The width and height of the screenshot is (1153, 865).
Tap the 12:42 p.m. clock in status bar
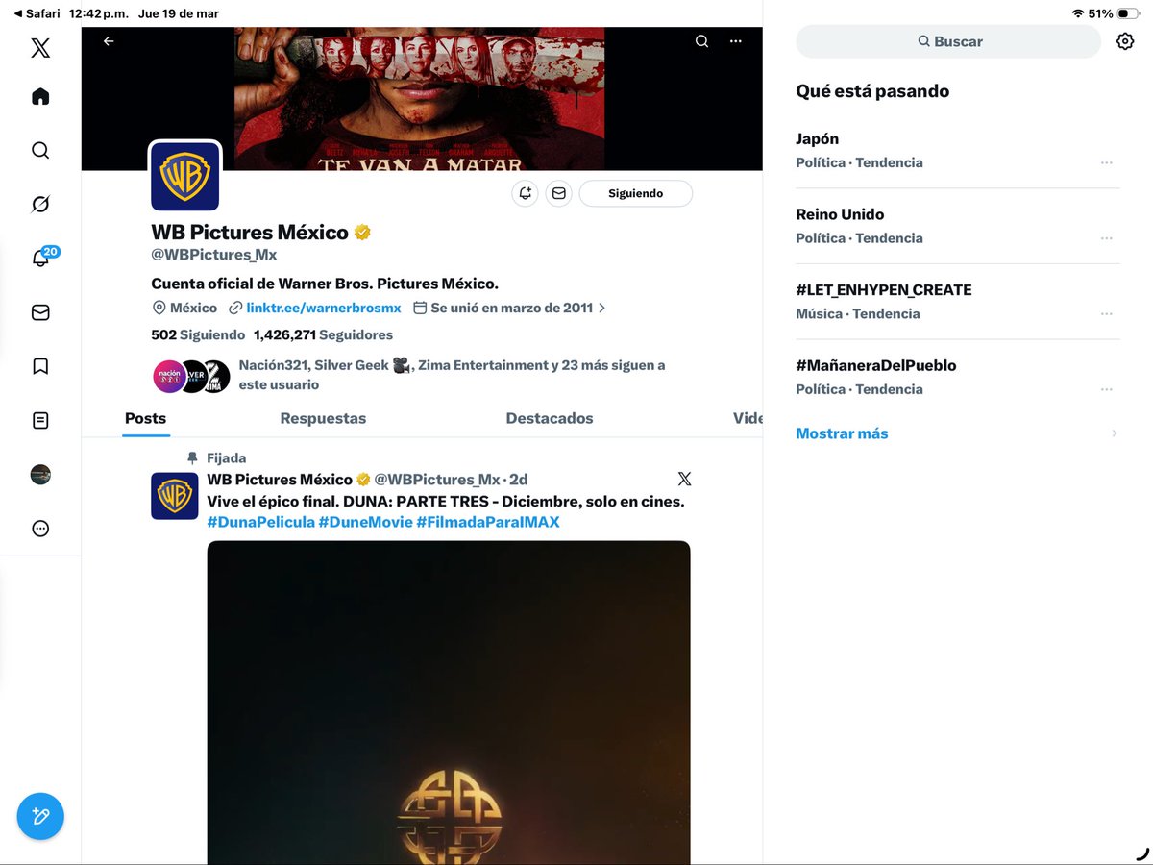99,13
